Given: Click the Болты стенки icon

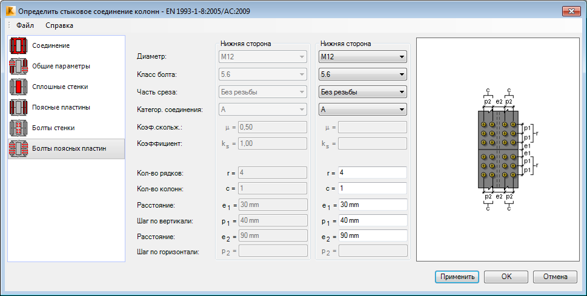Looking at the screenshot, I should coord(19,128).
